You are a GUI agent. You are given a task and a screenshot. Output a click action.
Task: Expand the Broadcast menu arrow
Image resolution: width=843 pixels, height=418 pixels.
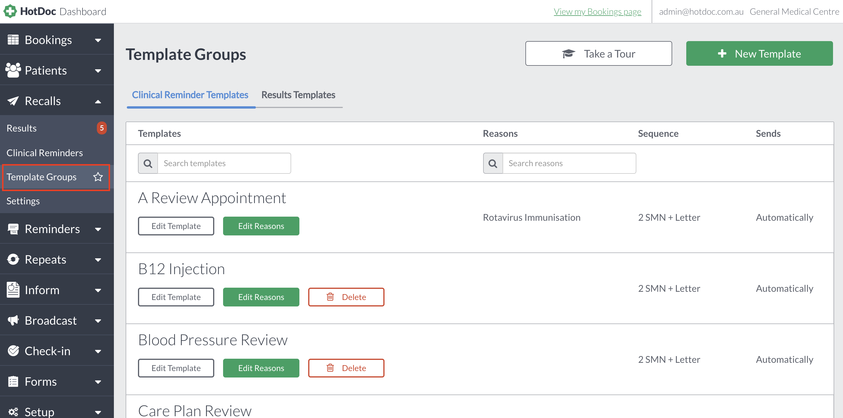tap(98, 321)
